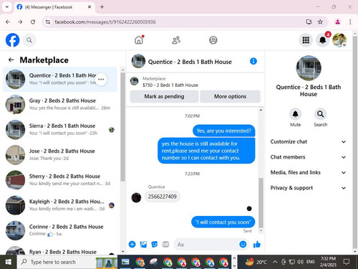358x269 pixels.
Task: Open Gray - 2 Beds 2 Baths House conversation
Action: click(x=60, y=104)
